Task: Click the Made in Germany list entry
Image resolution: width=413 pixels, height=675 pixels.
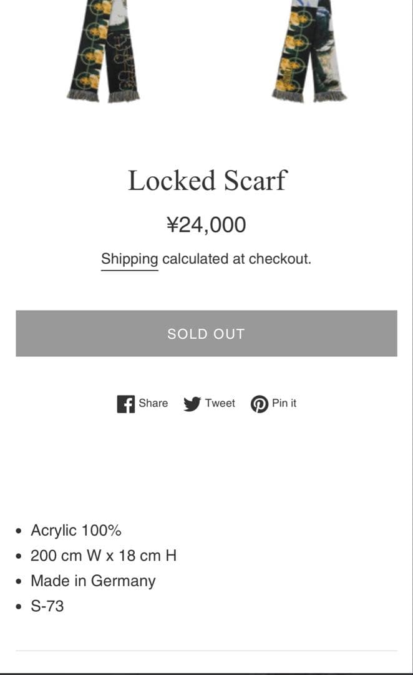Action: [93, 581]
